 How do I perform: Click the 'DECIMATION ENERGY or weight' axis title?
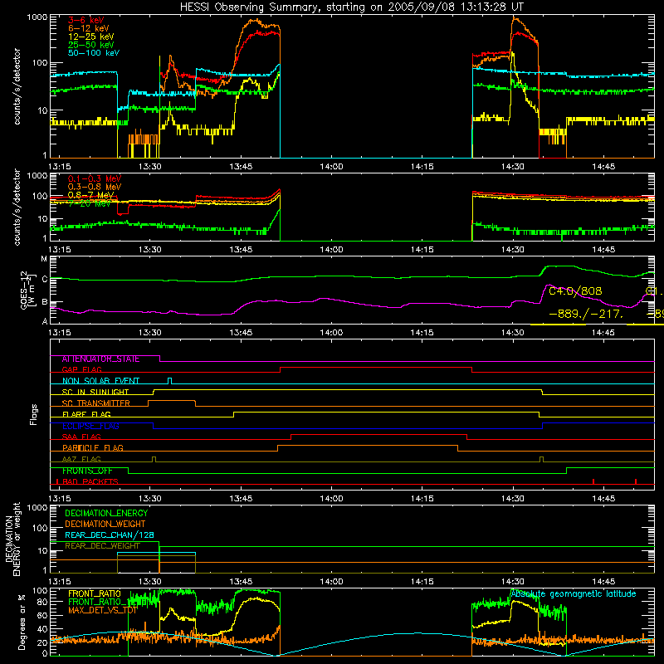[x=12, y=539]
